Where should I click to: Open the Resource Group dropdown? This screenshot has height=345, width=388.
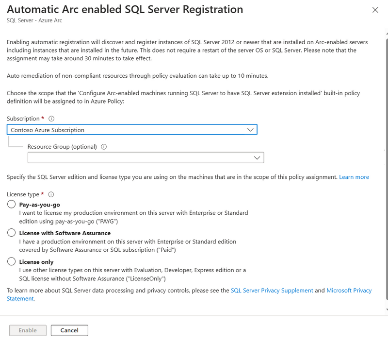coord(146,157)
